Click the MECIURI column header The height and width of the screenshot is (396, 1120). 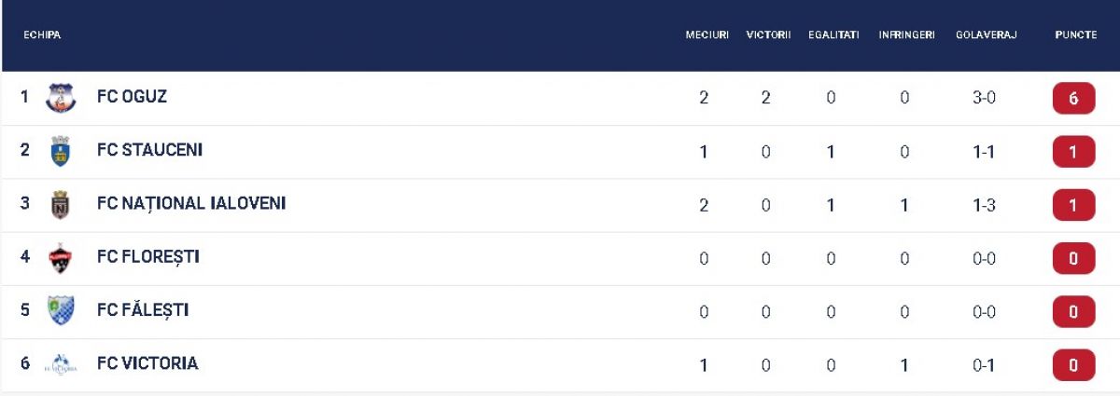click(707, 34)
